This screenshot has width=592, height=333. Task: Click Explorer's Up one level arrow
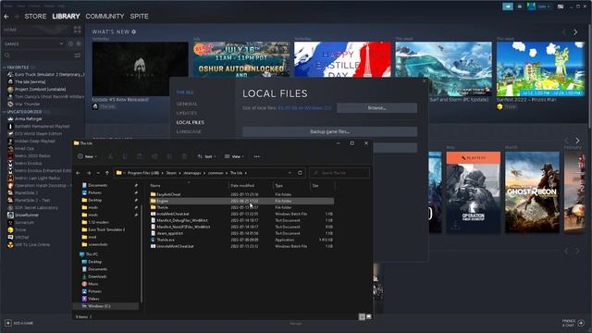tap(107, 173)
